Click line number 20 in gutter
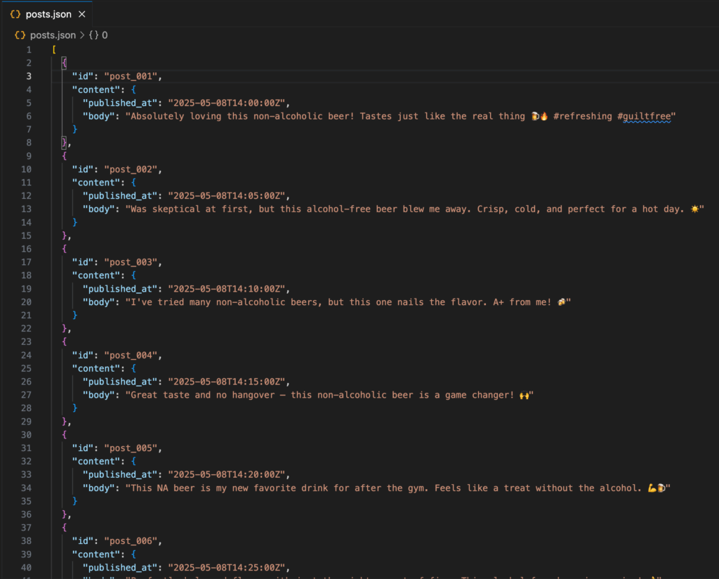 click(x=26, y=302)
